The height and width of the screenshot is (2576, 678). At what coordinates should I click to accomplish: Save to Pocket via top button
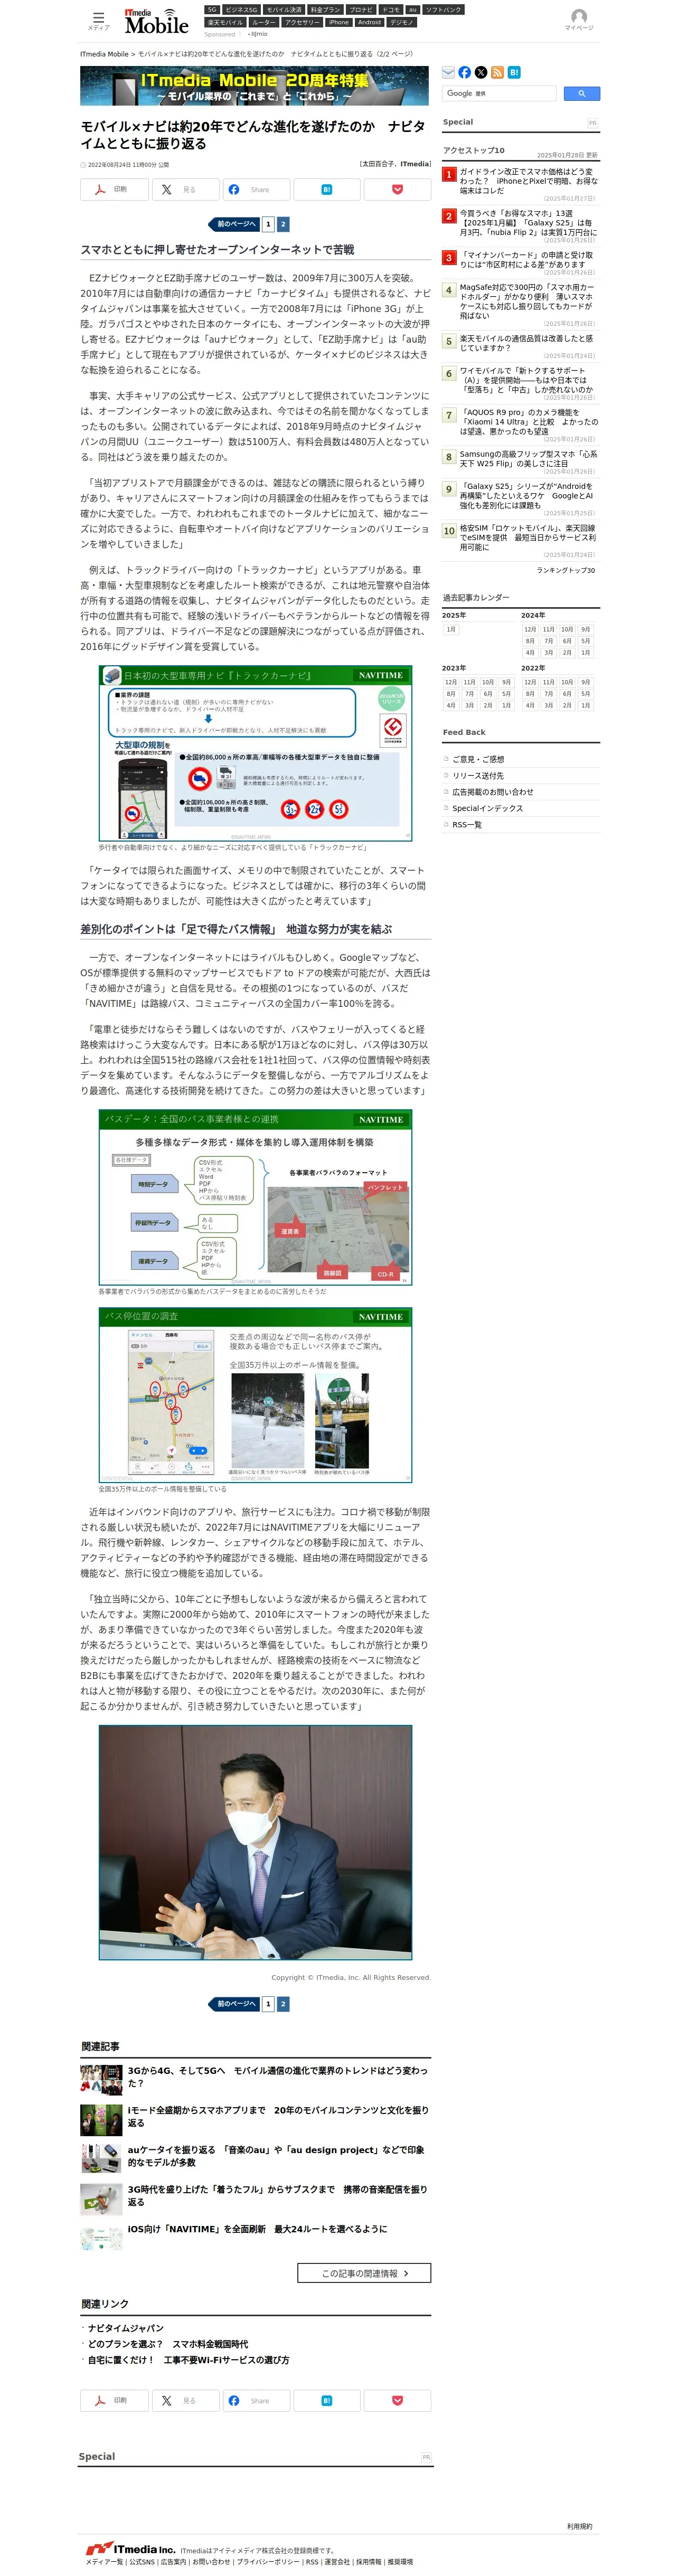coord(397,189)
